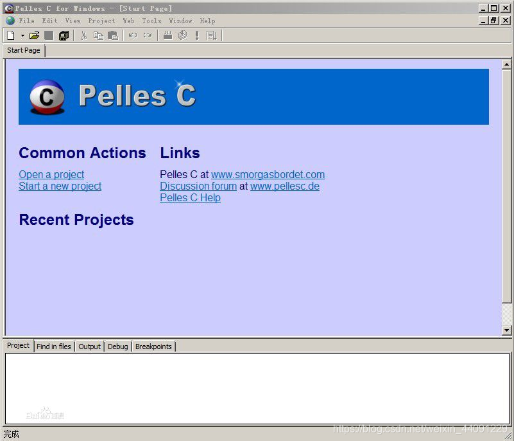This screenshot has width=514, height=441.
Task: Expand the New file dropdown arrow
Action: click(22, 35)
